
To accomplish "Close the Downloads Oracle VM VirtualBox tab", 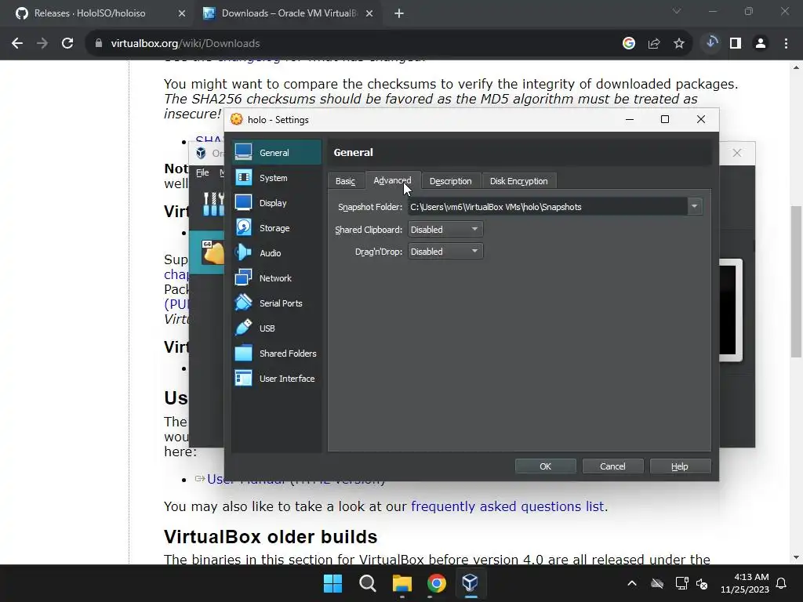I will click(369, 13).
